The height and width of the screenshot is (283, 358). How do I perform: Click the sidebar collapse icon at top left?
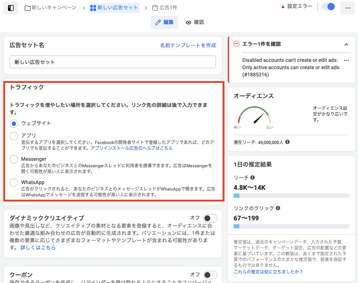11,8
